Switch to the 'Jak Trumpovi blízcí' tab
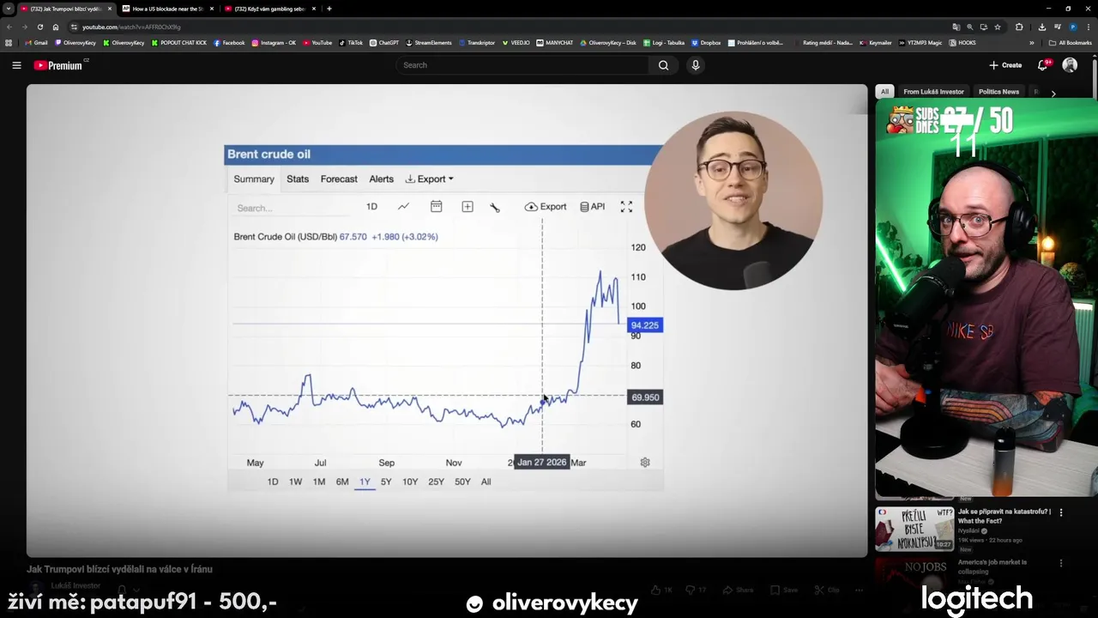The height and width of the screenshot is (618, 1098). click(x=65, y=9)
